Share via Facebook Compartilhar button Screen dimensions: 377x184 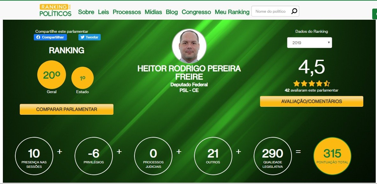tap(50, 37)
